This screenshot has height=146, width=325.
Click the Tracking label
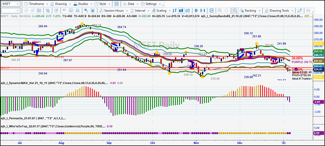(x=250, y=11)
